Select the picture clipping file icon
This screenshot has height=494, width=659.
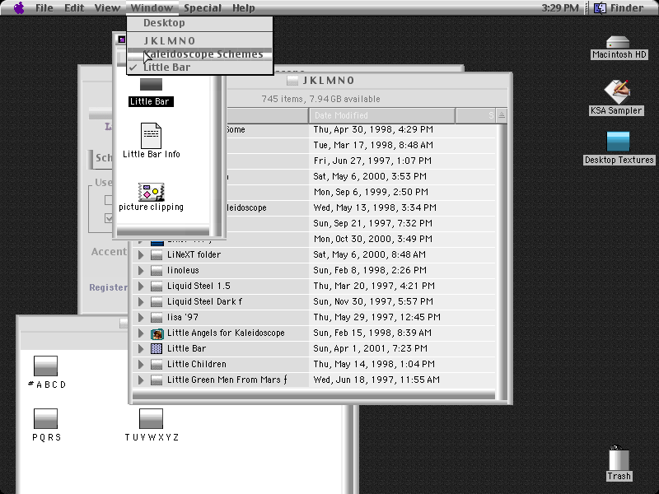tap(152, 192)
